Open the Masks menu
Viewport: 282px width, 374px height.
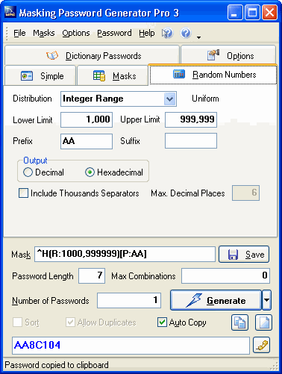(44, 33)
